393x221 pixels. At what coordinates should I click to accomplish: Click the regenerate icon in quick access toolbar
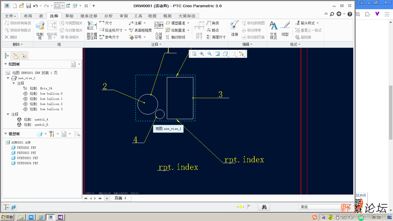(x=68, y=6)
